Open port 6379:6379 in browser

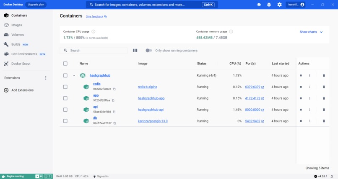(255, 87)
